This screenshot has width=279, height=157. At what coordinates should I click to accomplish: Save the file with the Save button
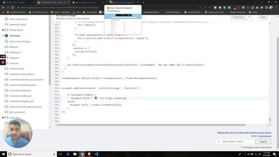click(263, 17)
